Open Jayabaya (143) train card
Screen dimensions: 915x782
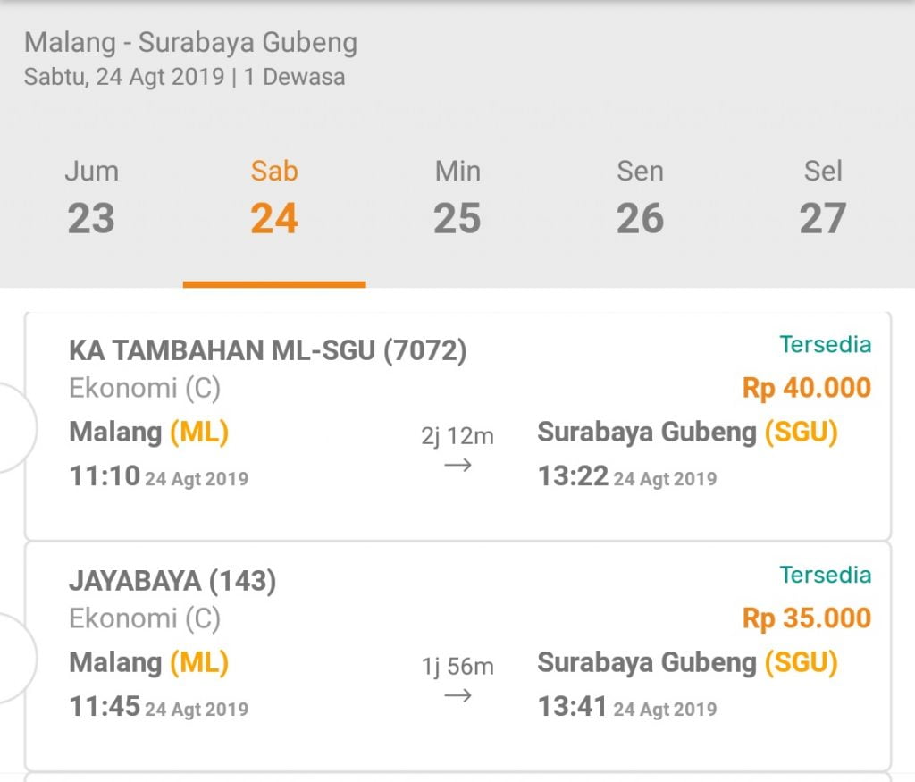point(457,657)
